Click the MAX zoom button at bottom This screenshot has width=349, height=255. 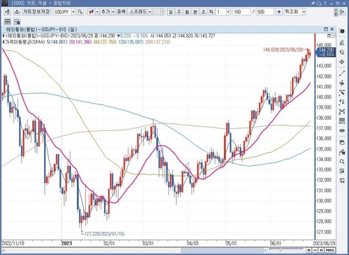(x=330, y=250)
